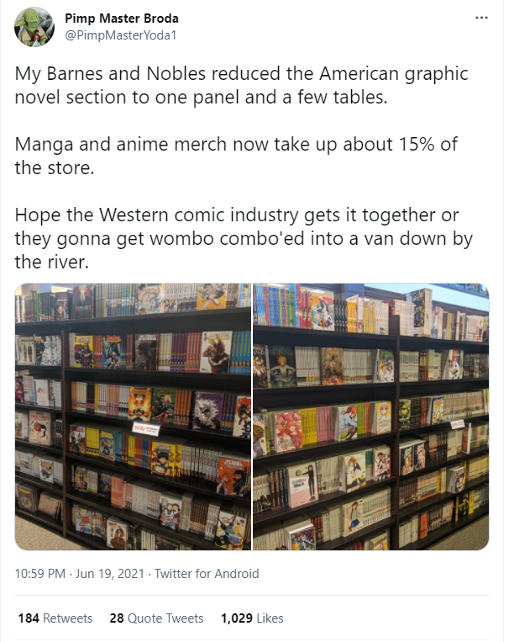Open the Jun 19, 2021 date link
Viewport: 509px width, 642px height.
pyautogui.click(x=109, y=573)
